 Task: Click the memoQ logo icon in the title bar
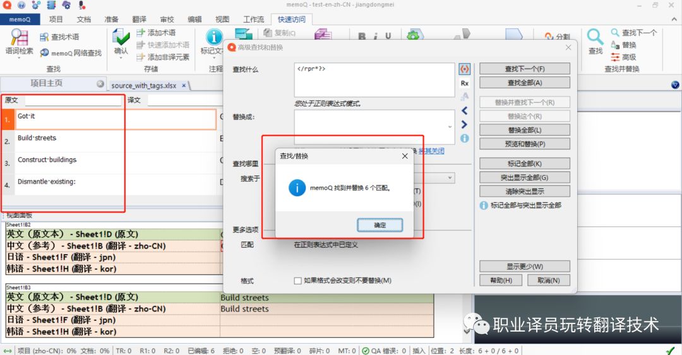point(6,5)
